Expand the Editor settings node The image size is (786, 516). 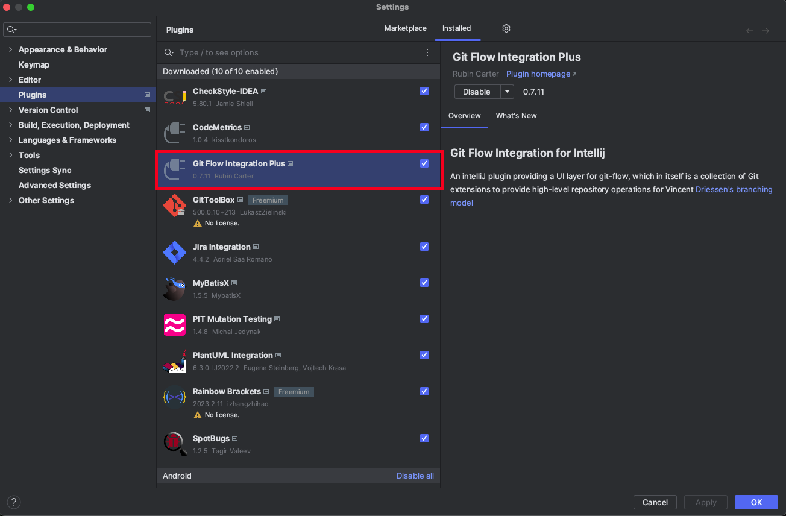(10, 80)
